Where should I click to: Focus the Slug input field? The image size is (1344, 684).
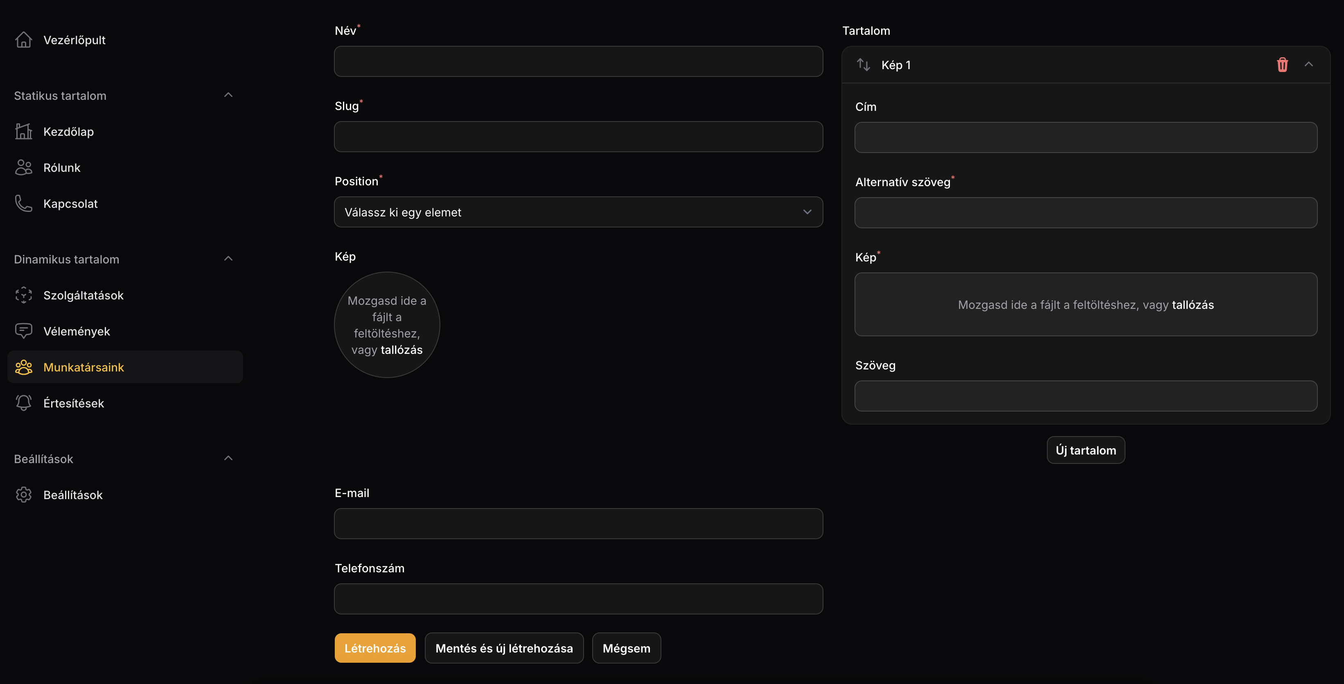pyautogui.click(x=579, y=137)
